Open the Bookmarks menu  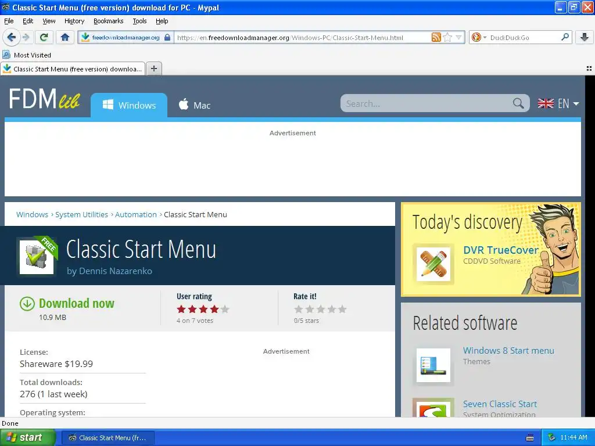click(x=109, y=21)
